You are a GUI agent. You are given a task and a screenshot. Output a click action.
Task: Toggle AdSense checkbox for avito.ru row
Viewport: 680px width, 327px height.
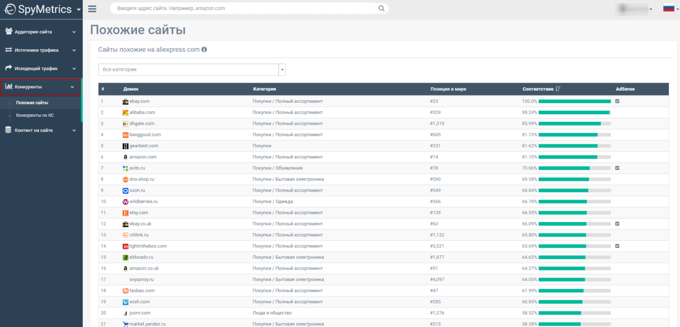617,168
